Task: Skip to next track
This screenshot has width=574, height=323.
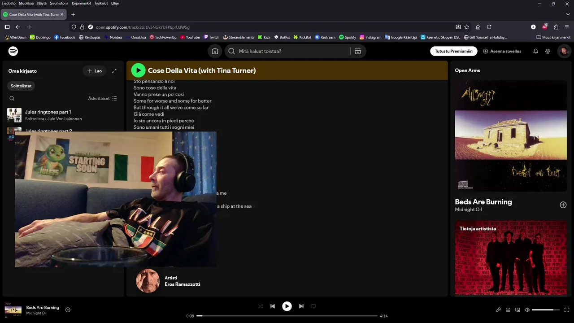Action: click(301, 306)
